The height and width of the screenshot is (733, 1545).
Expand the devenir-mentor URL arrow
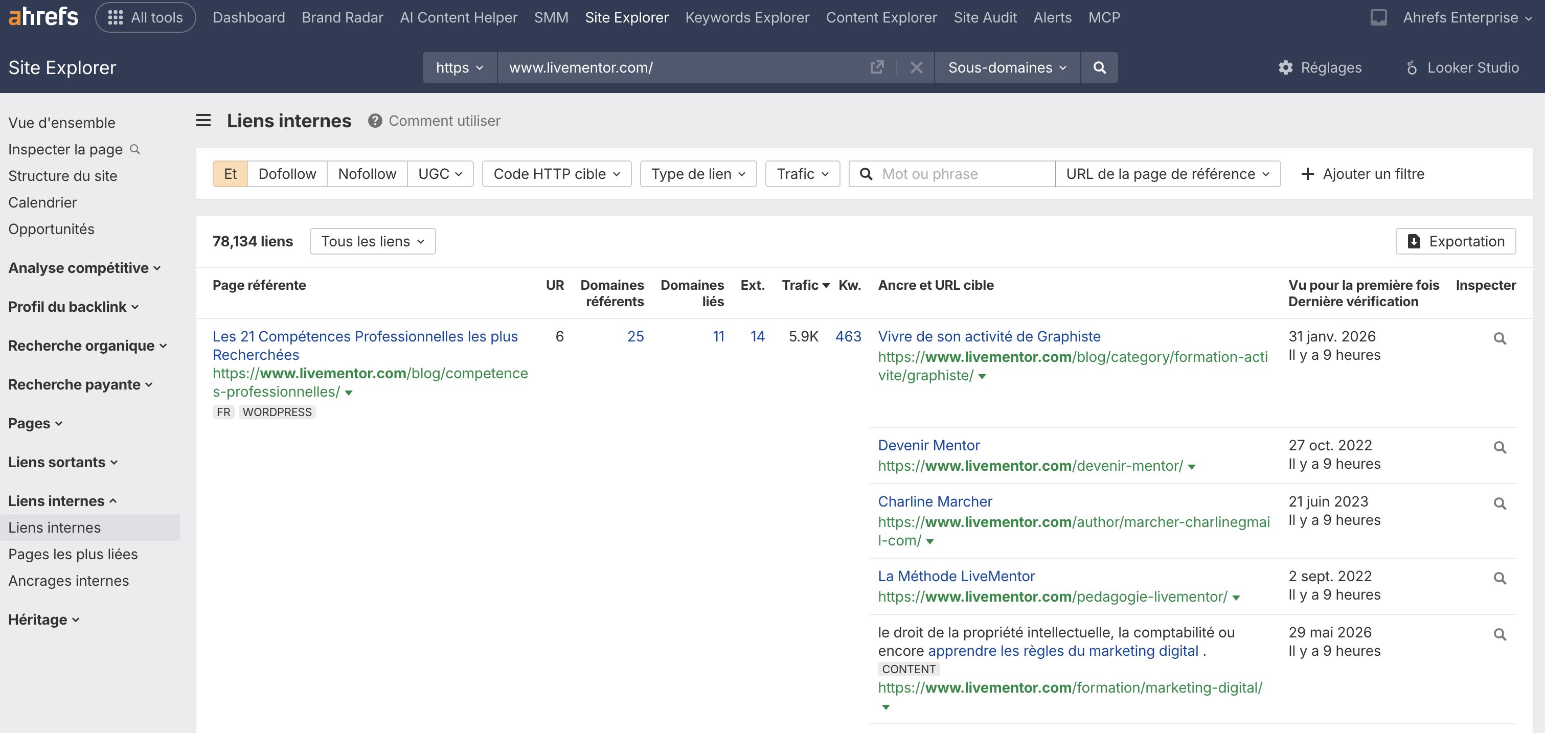tap(1191, 467)
